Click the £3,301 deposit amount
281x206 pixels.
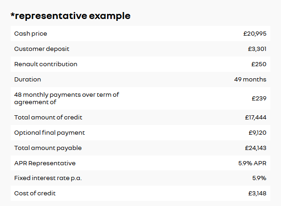[x=257, y=49]
